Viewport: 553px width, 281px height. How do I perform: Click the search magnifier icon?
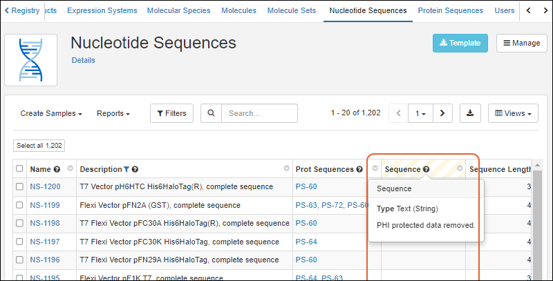coord(212,113)
